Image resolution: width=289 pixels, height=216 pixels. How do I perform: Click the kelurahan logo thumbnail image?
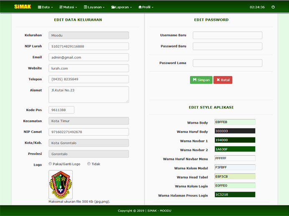coord(61,184)
